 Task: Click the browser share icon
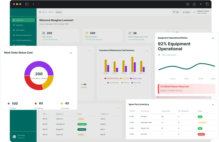(x=194, y=4)
